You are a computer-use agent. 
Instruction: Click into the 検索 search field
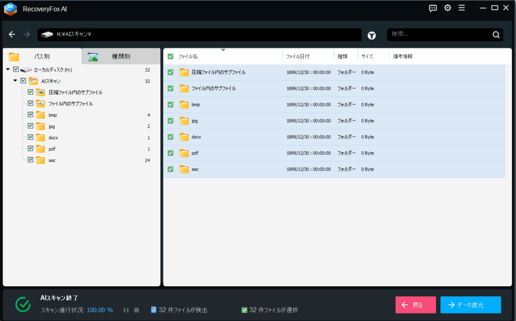pos(438,34)
